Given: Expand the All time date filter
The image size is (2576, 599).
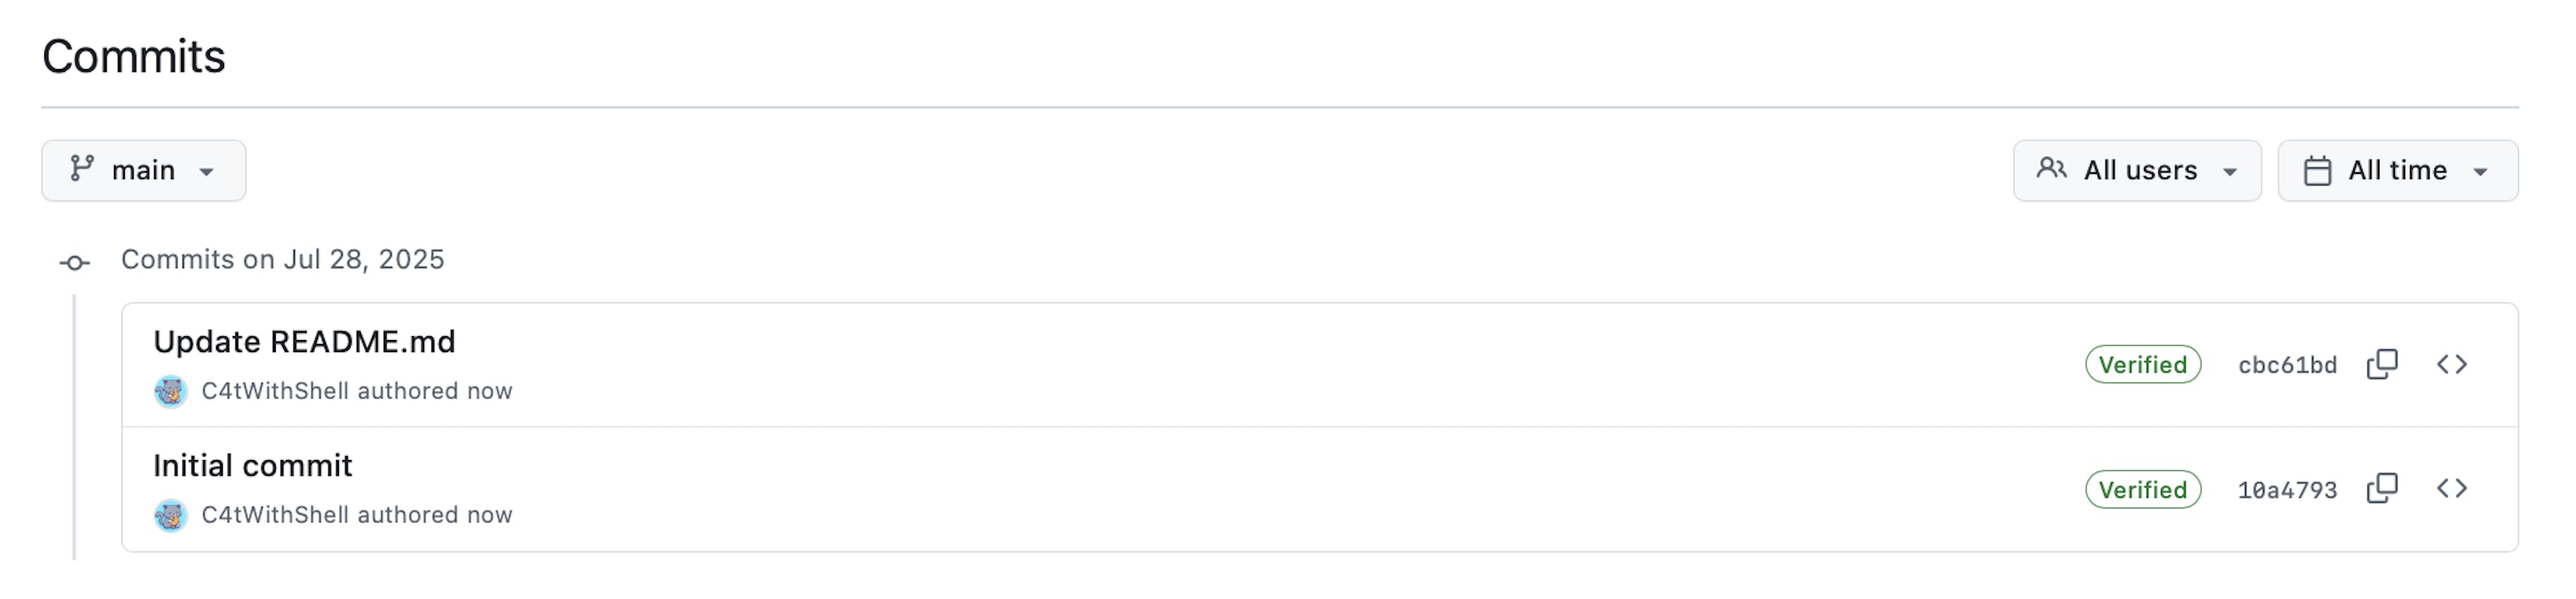Looking at the screenshot, I should click(2398, 171).
